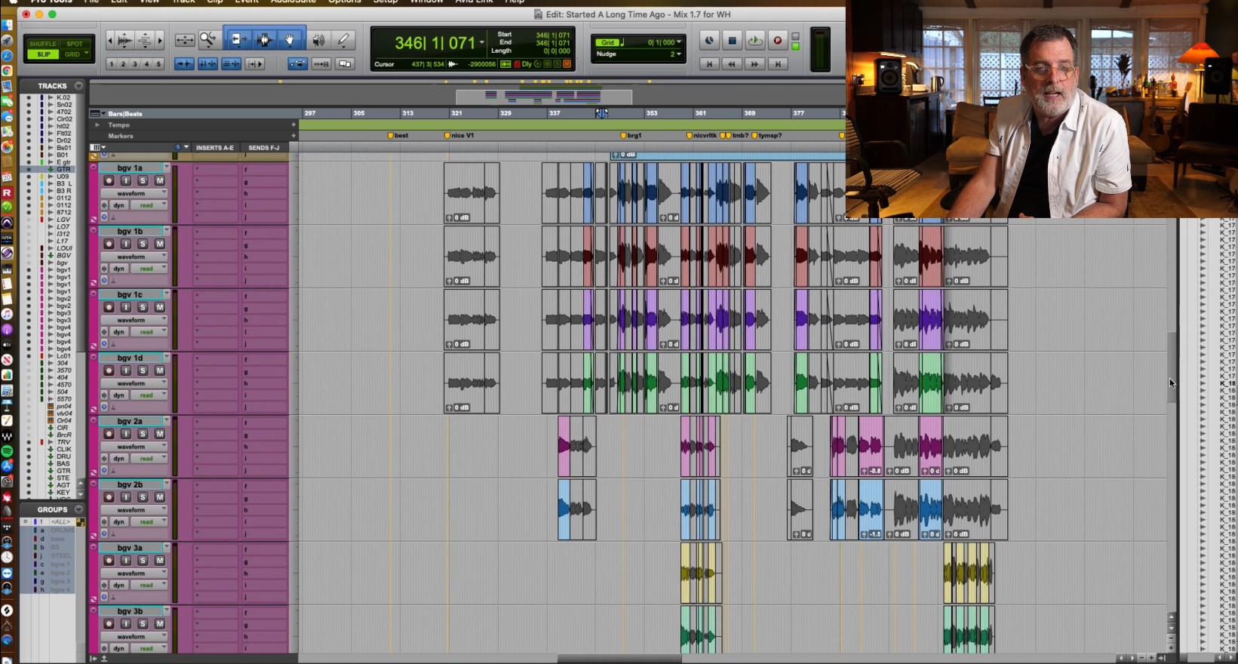This screenshot has width=1238, height=664.
Task: Mute the bgv 1c track
Action: pyautogui.click(x=160, y=307)
